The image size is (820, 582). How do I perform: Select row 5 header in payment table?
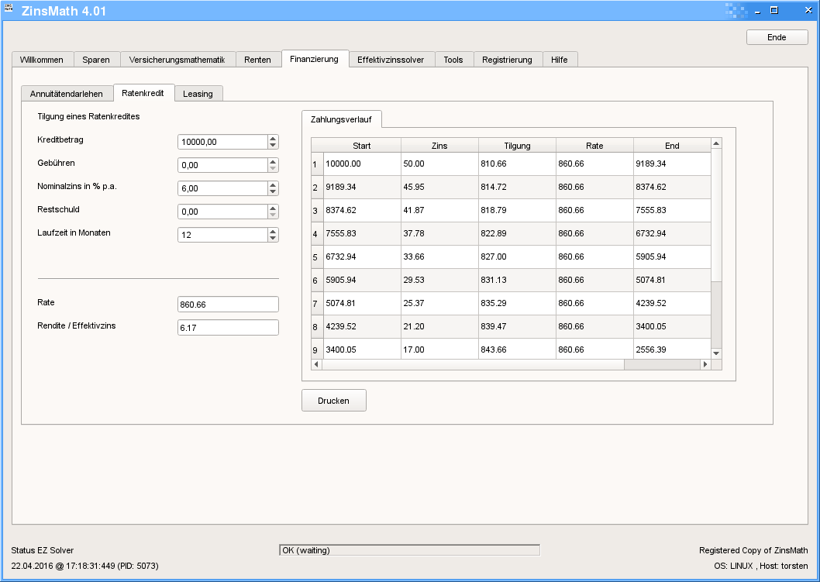coord(315,257)
